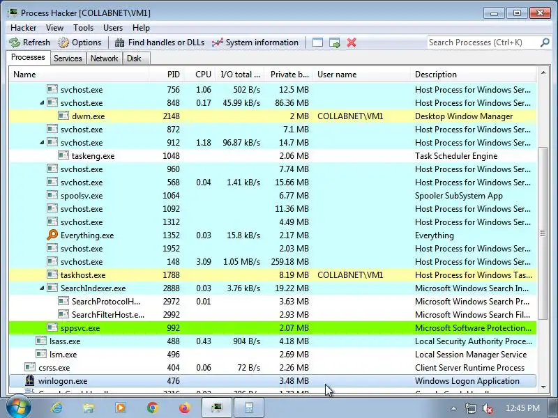Sort by the CPU column header
558x418 pixels.
pos(199,75)
